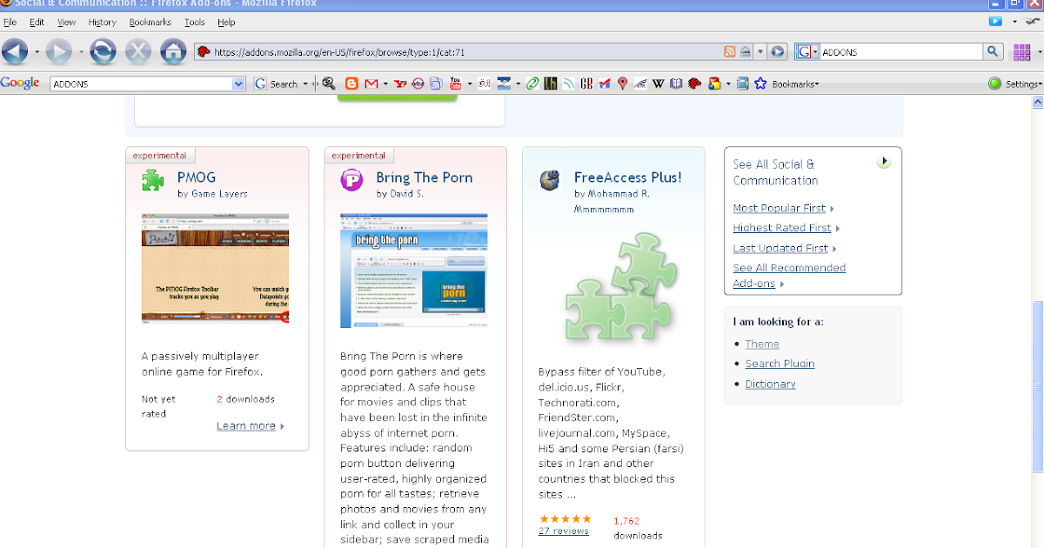Click the green chain link toolbar icon
The width and height of the screenshot is (1044, 548).
532,84
